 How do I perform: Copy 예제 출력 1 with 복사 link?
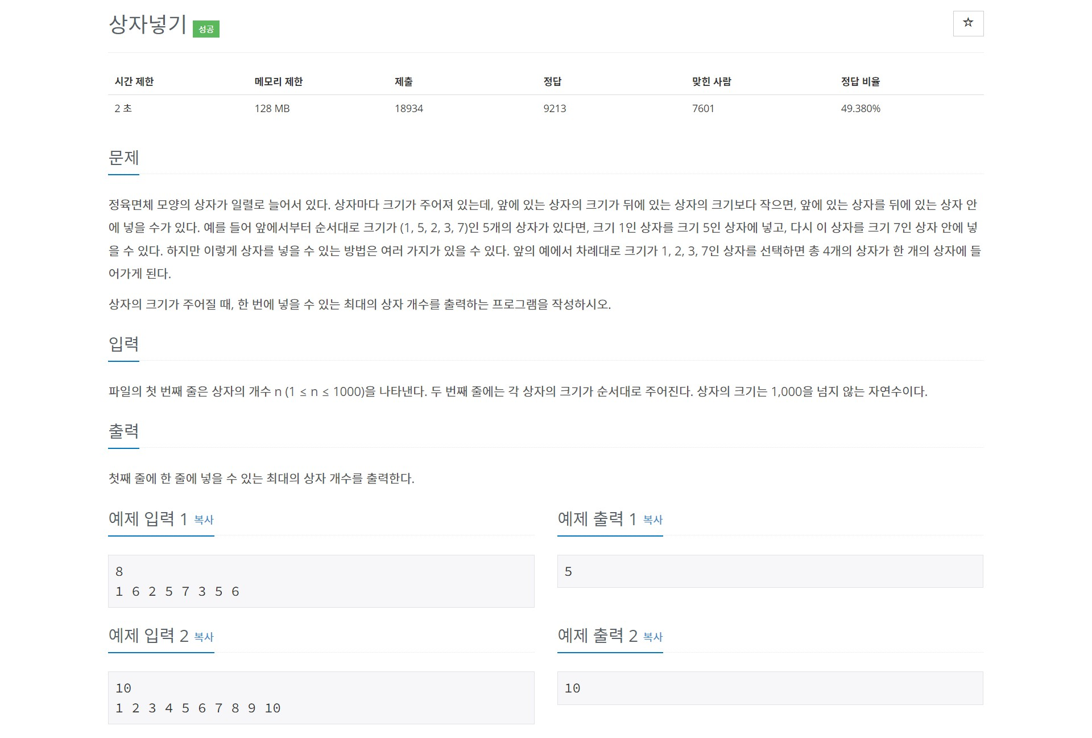pyautogui.click(x=653, y=520)
